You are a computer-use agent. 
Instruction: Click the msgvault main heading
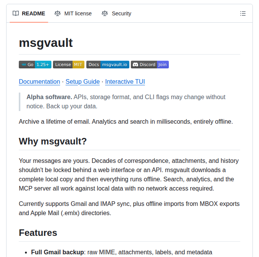coord(46,43)
